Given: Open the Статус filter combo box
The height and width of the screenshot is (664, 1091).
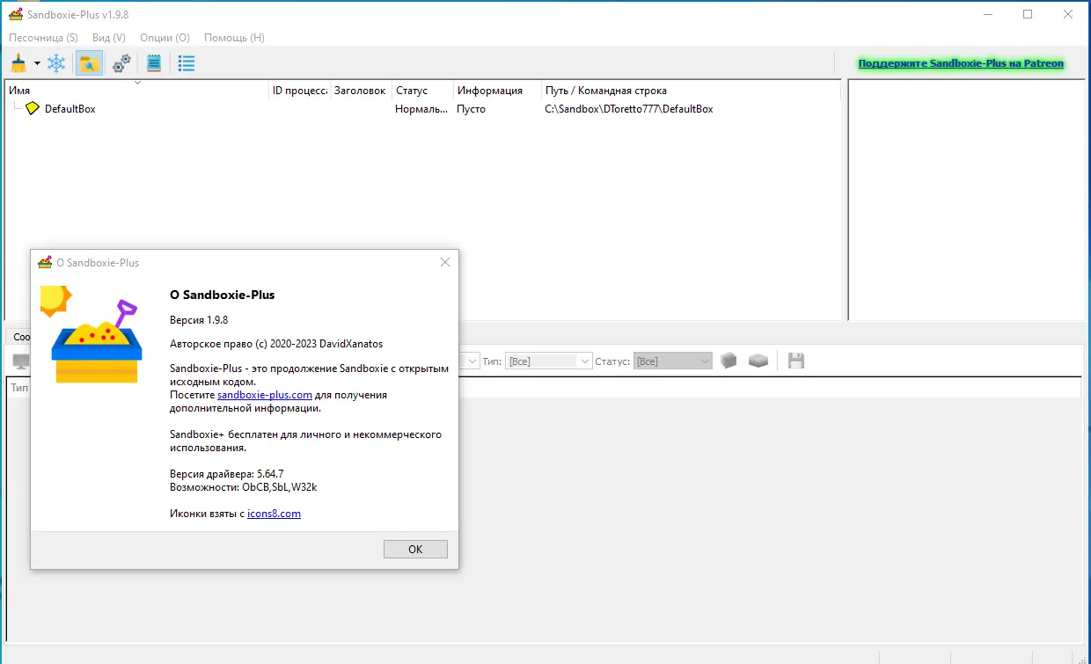Looking at the screenshot, I should pyautogui.click(x=672, y=361).
